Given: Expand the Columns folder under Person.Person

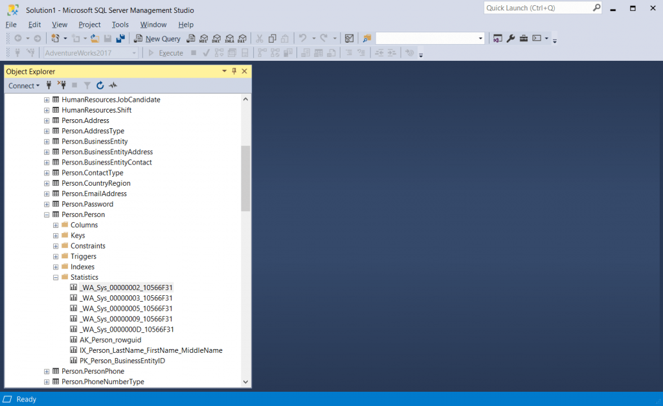Looking at the screenshot, I should tap(56, 225).
